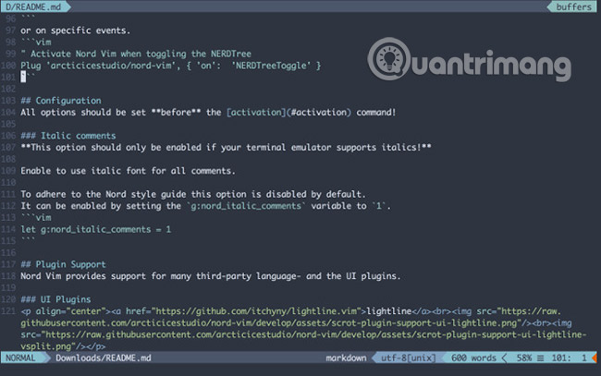Click the markdown filetype indicator
The width and height of the screenshot is (601, 376).
[x=346, y=358]
